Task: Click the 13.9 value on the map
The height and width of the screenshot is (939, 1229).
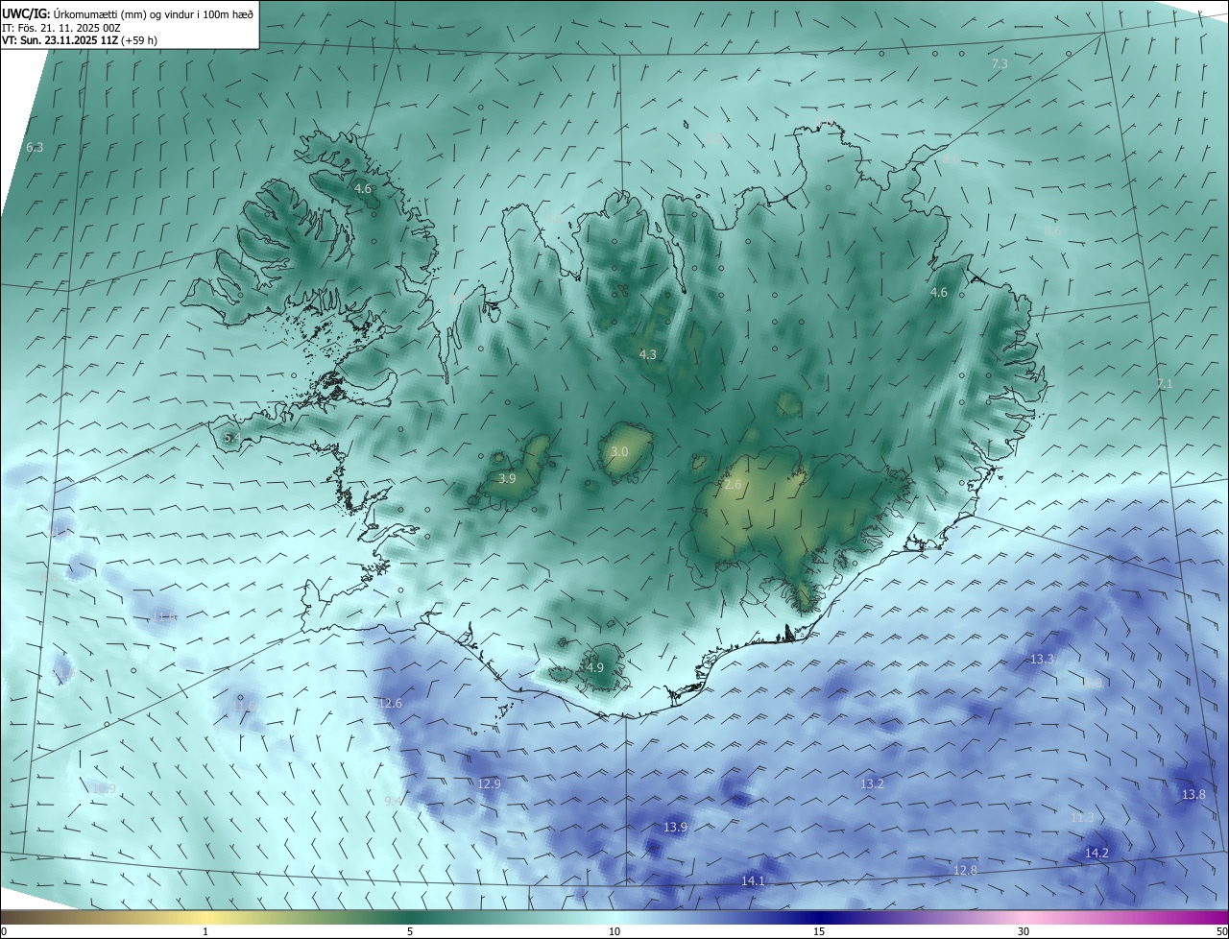Action: coord(676,828)
